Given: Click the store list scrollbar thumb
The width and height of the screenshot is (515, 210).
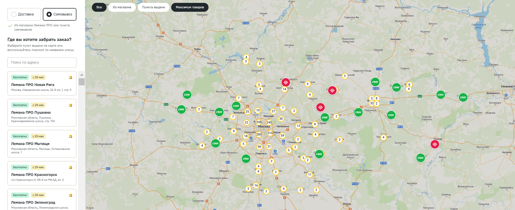Looking at the screenshot, I should (x=82, y=82).
